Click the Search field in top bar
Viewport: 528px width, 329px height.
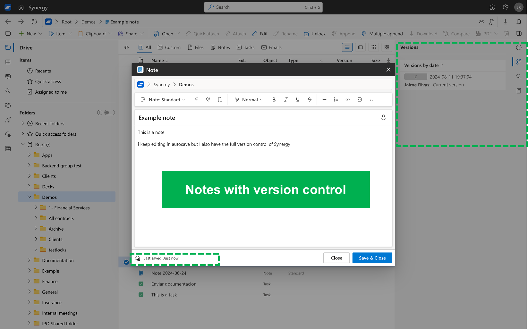[263, 7]
